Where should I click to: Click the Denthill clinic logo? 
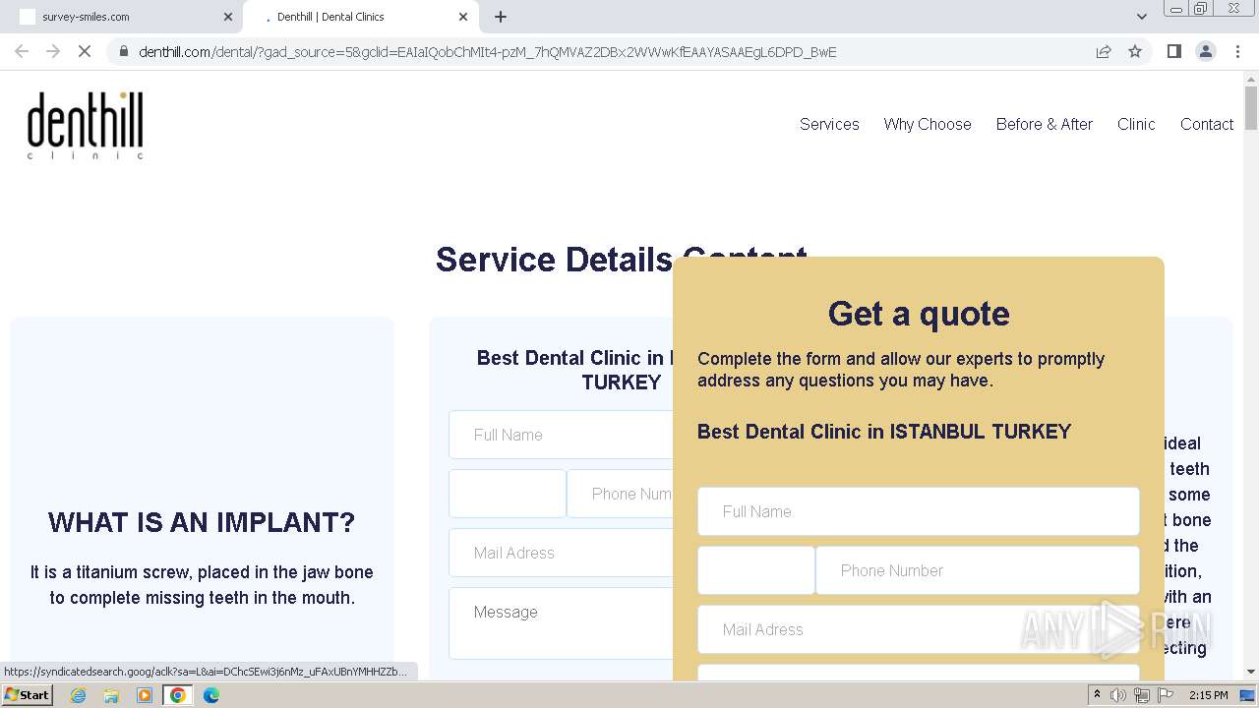86,126
